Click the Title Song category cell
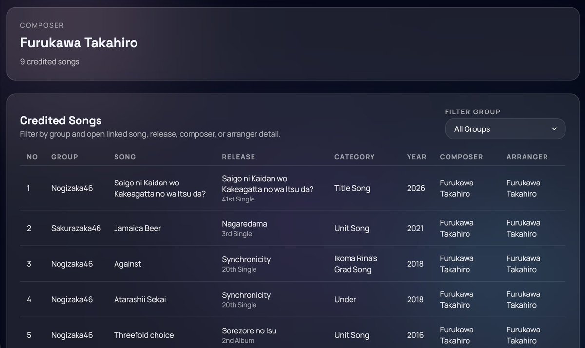585x348 pixels. pyautogui.click(x=352, y=188)
